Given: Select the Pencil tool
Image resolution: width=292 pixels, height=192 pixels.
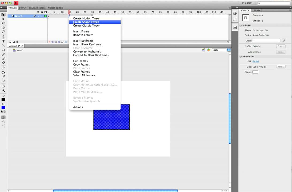Looking at the screenshot, I should pyautogui.click(x=3, y=54).
